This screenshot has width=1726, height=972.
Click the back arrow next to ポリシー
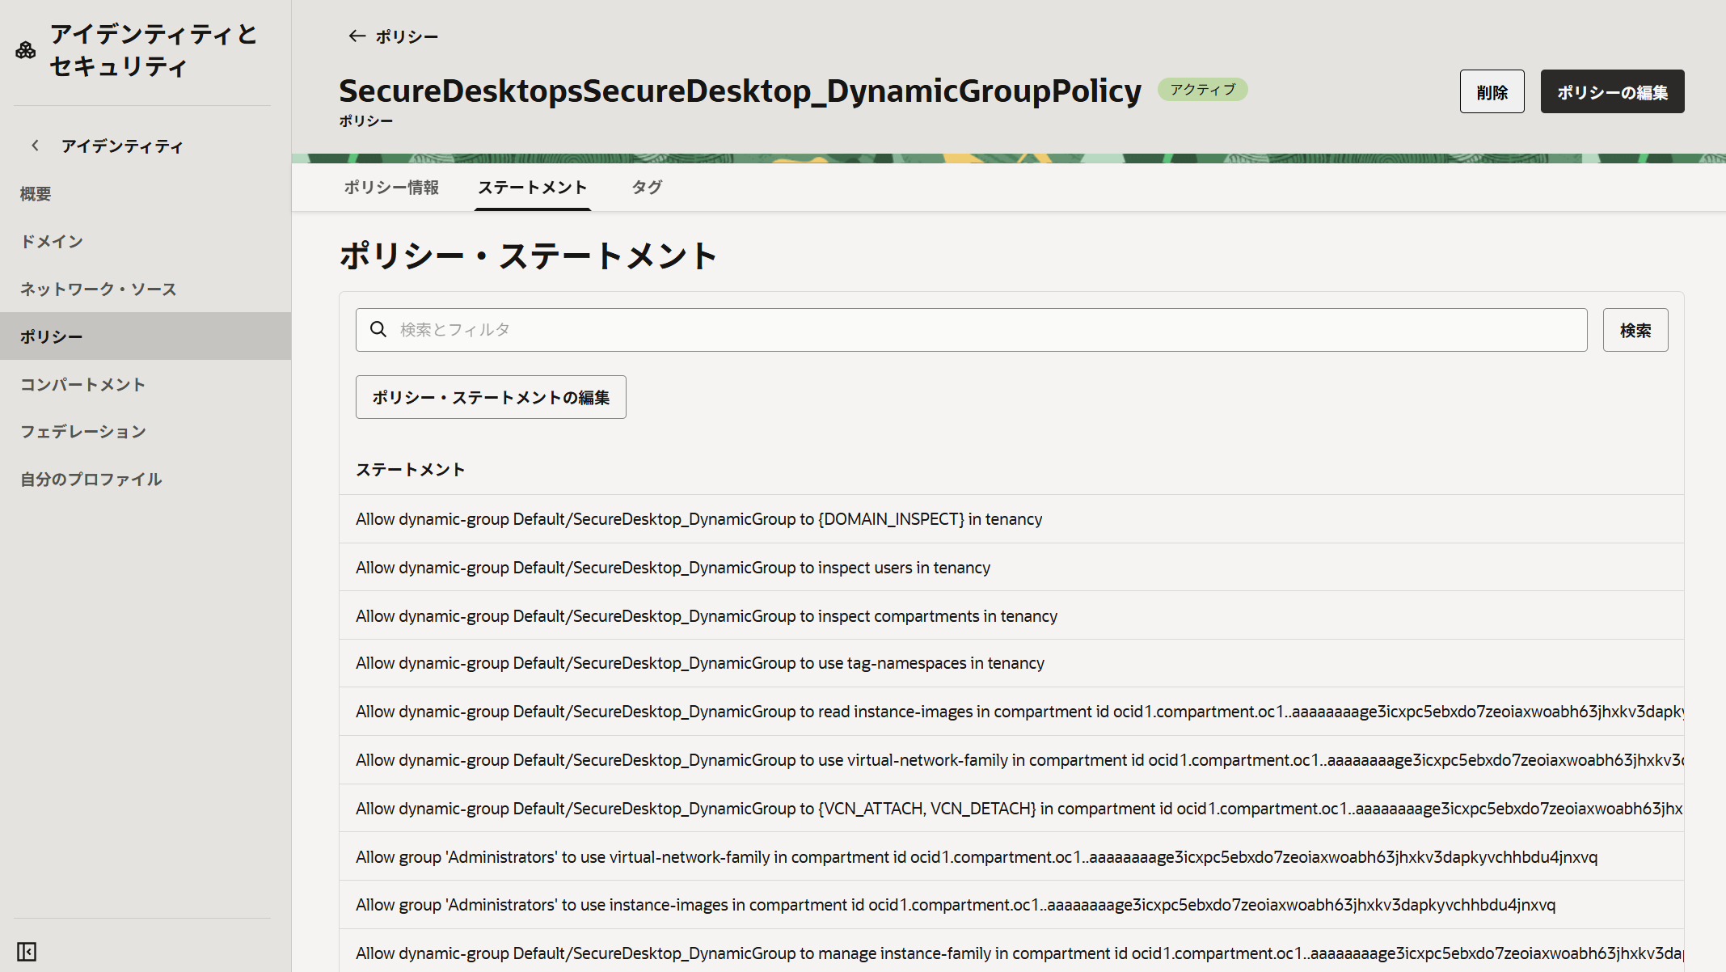point(356,36)
